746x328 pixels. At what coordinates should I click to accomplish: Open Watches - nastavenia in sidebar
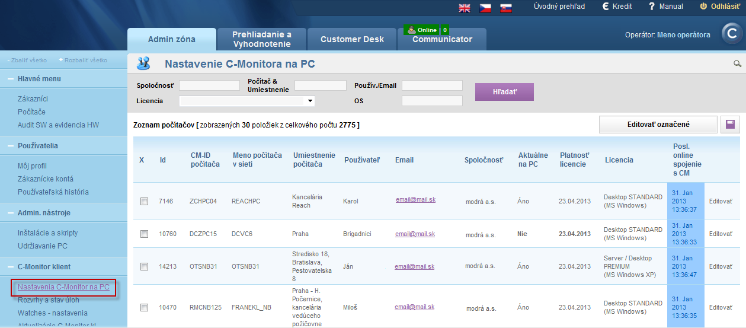click(53, 313)
